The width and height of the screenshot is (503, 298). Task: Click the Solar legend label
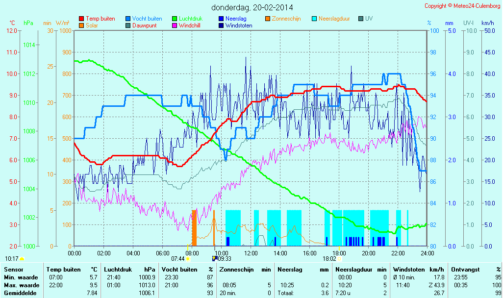pos(91,25)
